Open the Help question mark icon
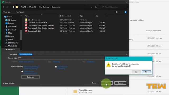Screen dimensions: 169x95 [x=125, y=12]
